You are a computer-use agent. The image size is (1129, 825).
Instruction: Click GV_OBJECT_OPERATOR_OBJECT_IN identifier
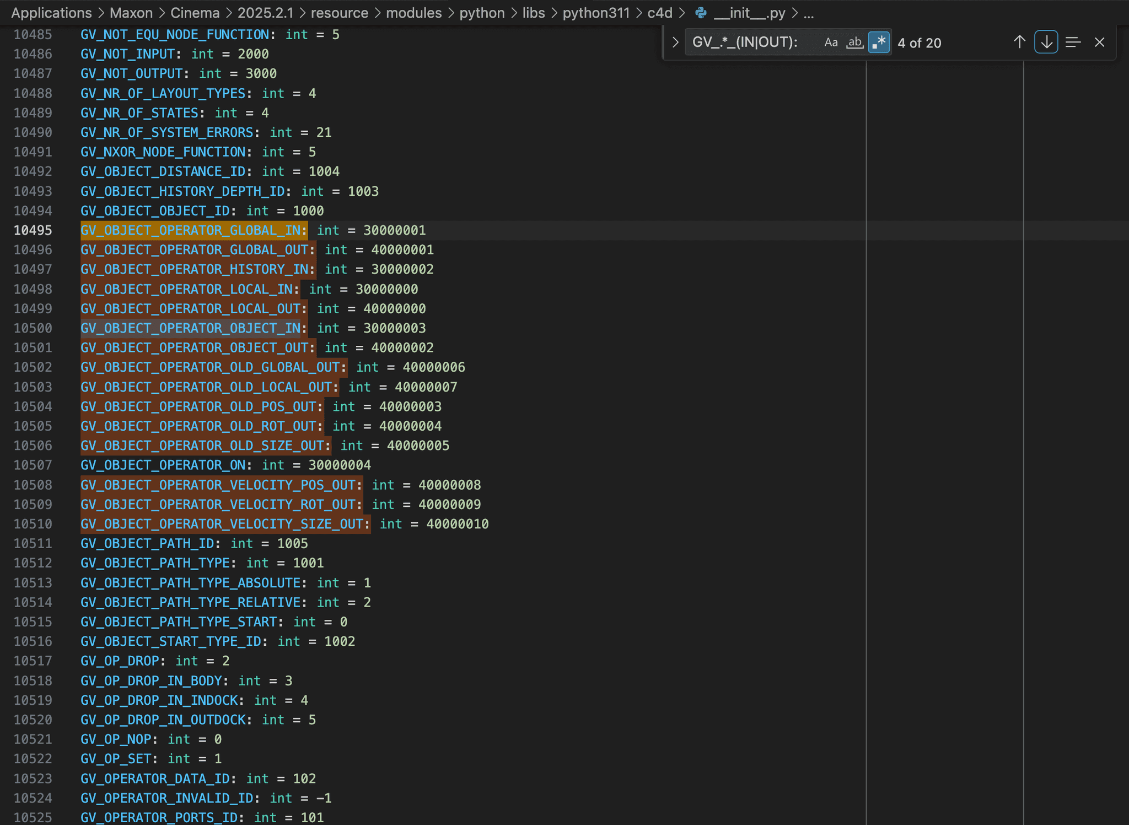(x=190, y=328)
